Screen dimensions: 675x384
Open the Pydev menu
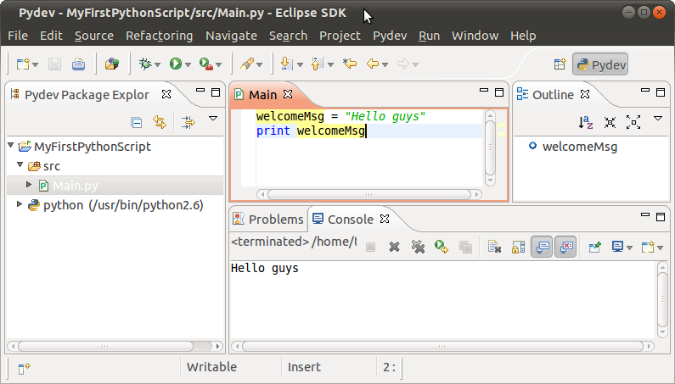tap(390, 36)
